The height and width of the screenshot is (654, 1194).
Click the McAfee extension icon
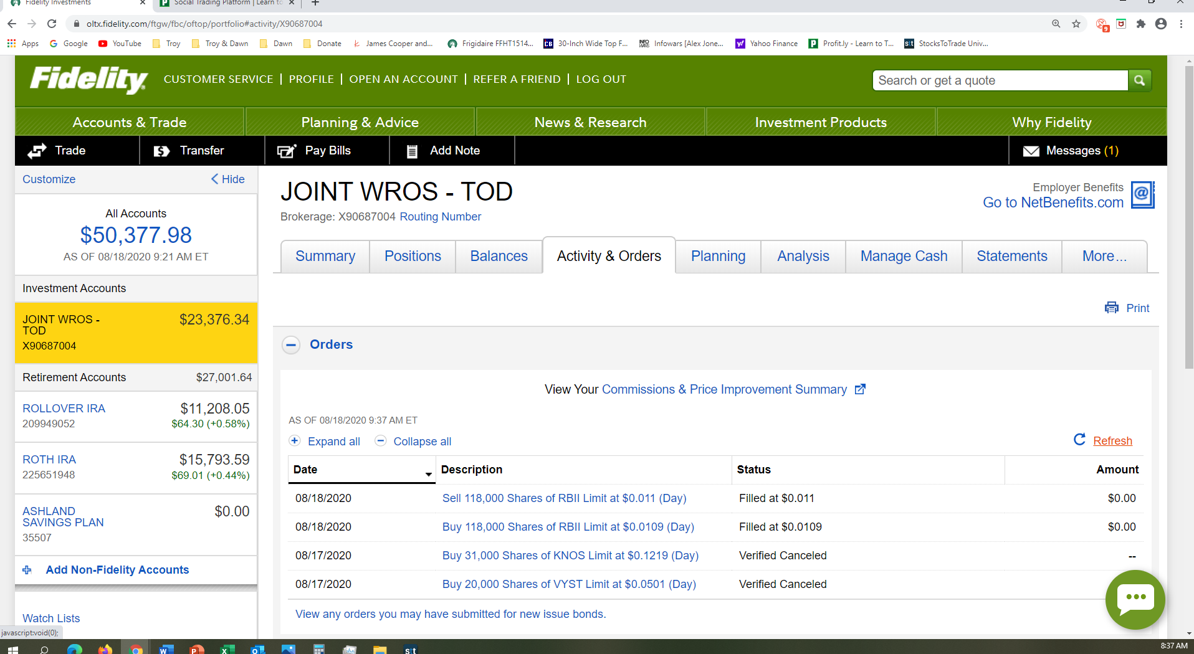[1121, 24]
